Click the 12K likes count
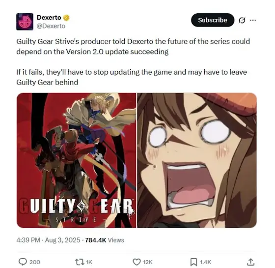The image size is (275, 268). [148, 262]
